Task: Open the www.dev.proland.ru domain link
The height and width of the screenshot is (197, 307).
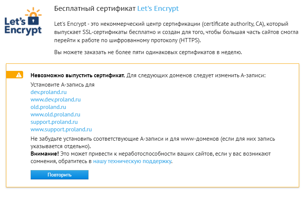Action: pos(56,100)
